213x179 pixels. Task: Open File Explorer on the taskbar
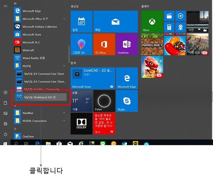[x=48, y=143]
